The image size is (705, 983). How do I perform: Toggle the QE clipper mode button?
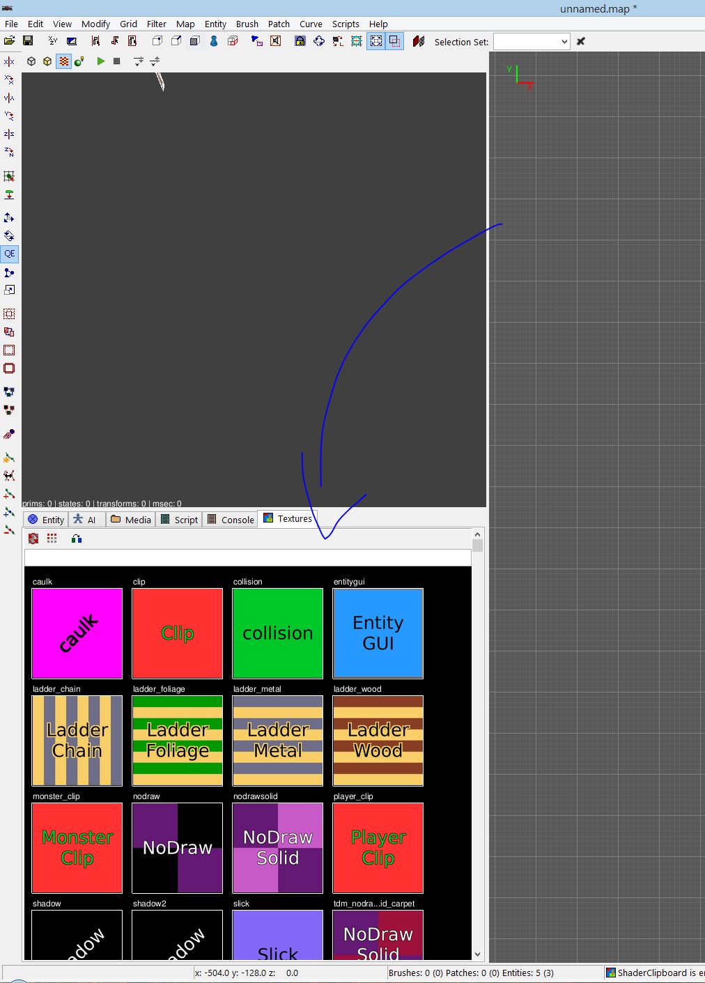10,254
